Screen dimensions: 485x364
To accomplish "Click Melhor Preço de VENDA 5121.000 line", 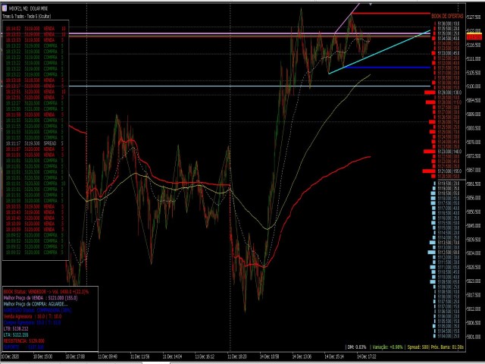I will point(40,298).
